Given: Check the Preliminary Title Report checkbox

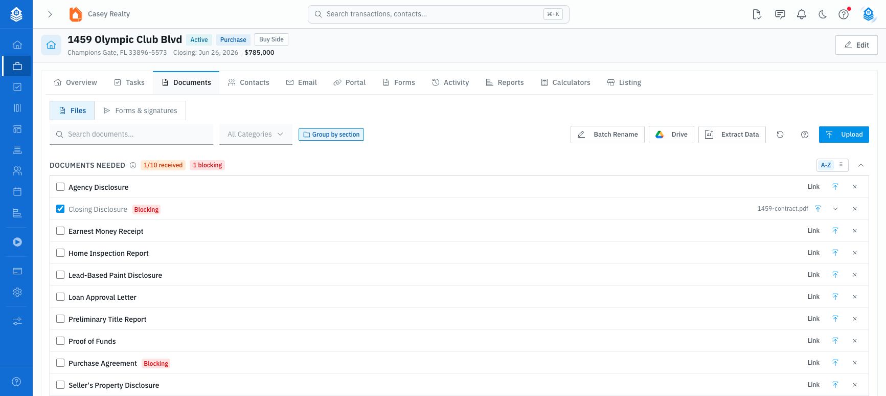Looking at the screenshot, I should (60, 319).
